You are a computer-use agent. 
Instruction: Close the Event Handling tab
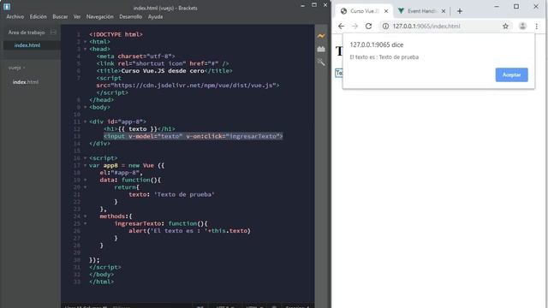pyautogui.click(x=444, y=11)
